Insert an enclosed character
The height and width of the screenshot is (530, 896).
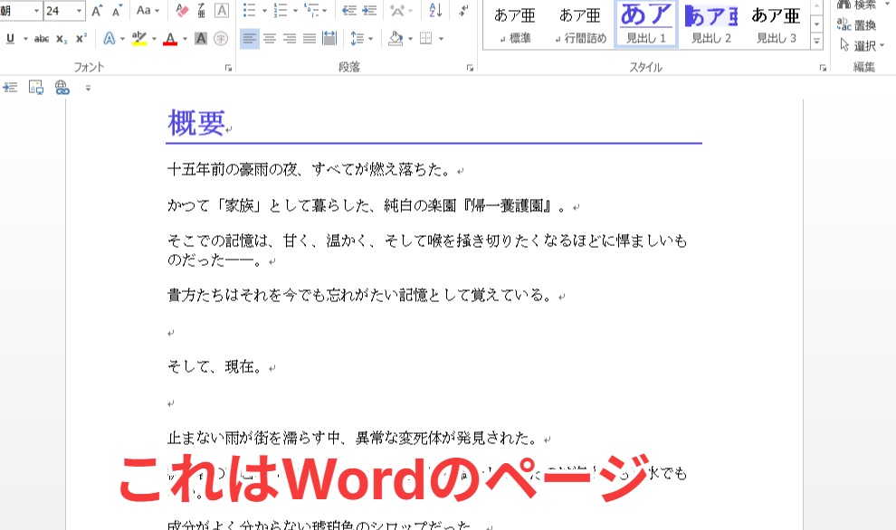[x=221, y=39]
